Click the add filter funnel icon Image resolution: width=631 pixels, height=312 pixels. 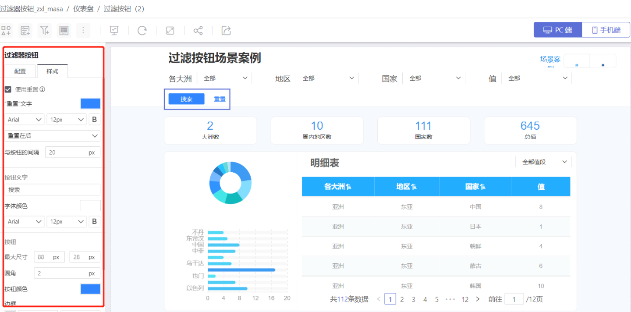45,30
